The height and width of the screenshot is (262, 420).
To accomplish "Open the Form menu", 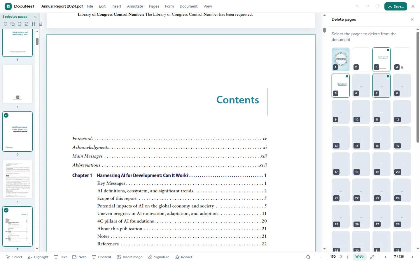I will [169, 6].
